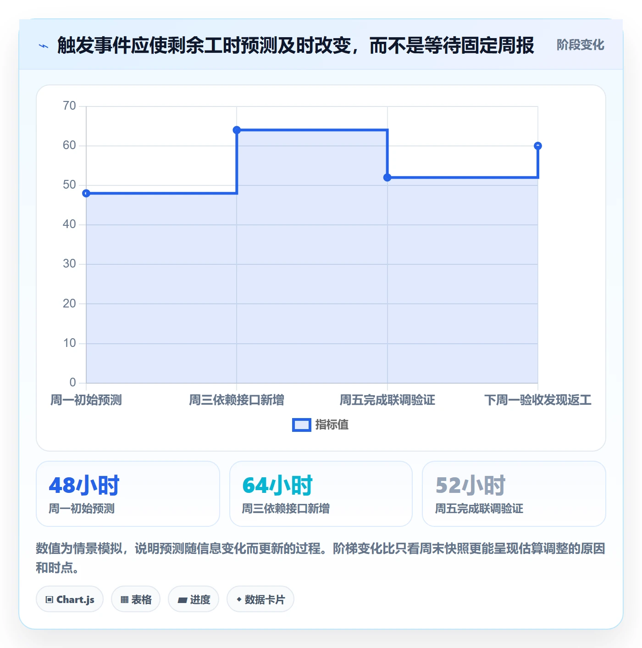Screen dimensions: 642x648
Task: Click the 指标值 legend label
Action: 332,425
